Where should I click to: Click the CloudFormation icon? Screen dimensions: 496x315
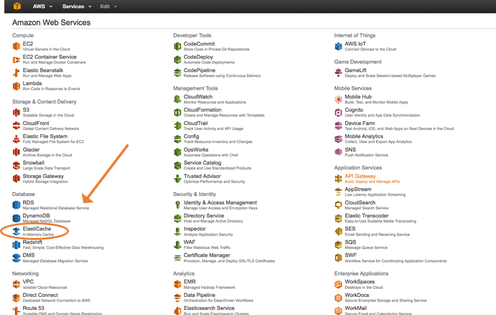178,112
